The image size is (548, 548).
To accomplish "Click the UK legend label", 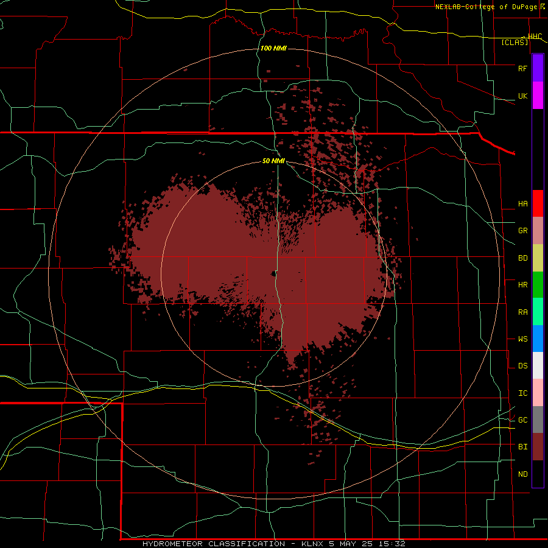I will pyautogui.click(x=522, y=96).
